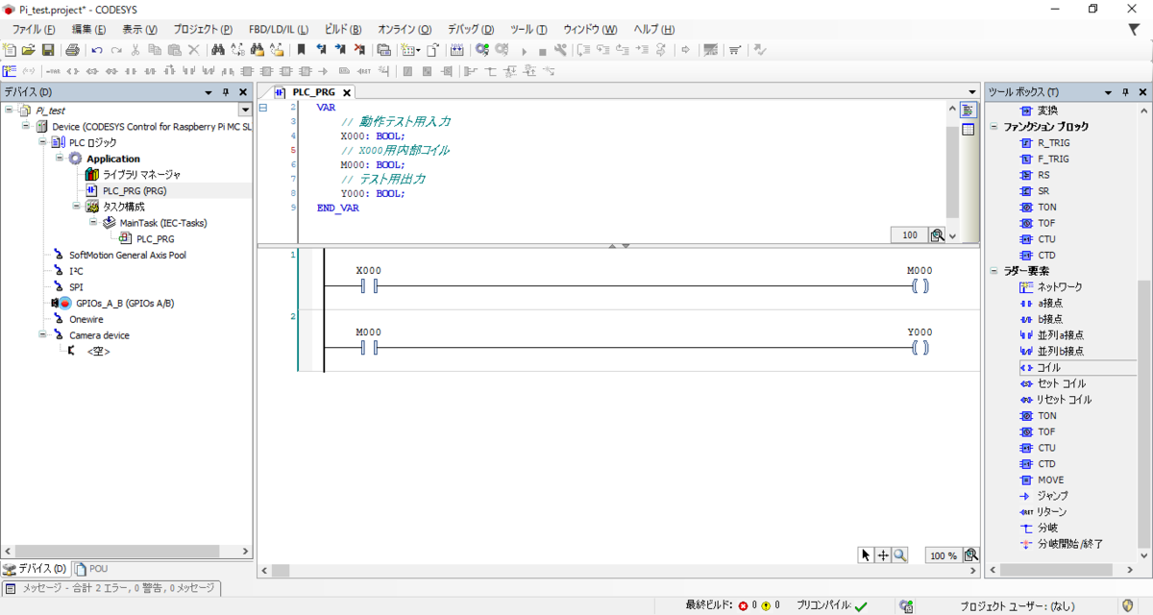Screen dimensions: 1153x615
Task: Click the declaration zoom button beside 100
Action: 937,235
